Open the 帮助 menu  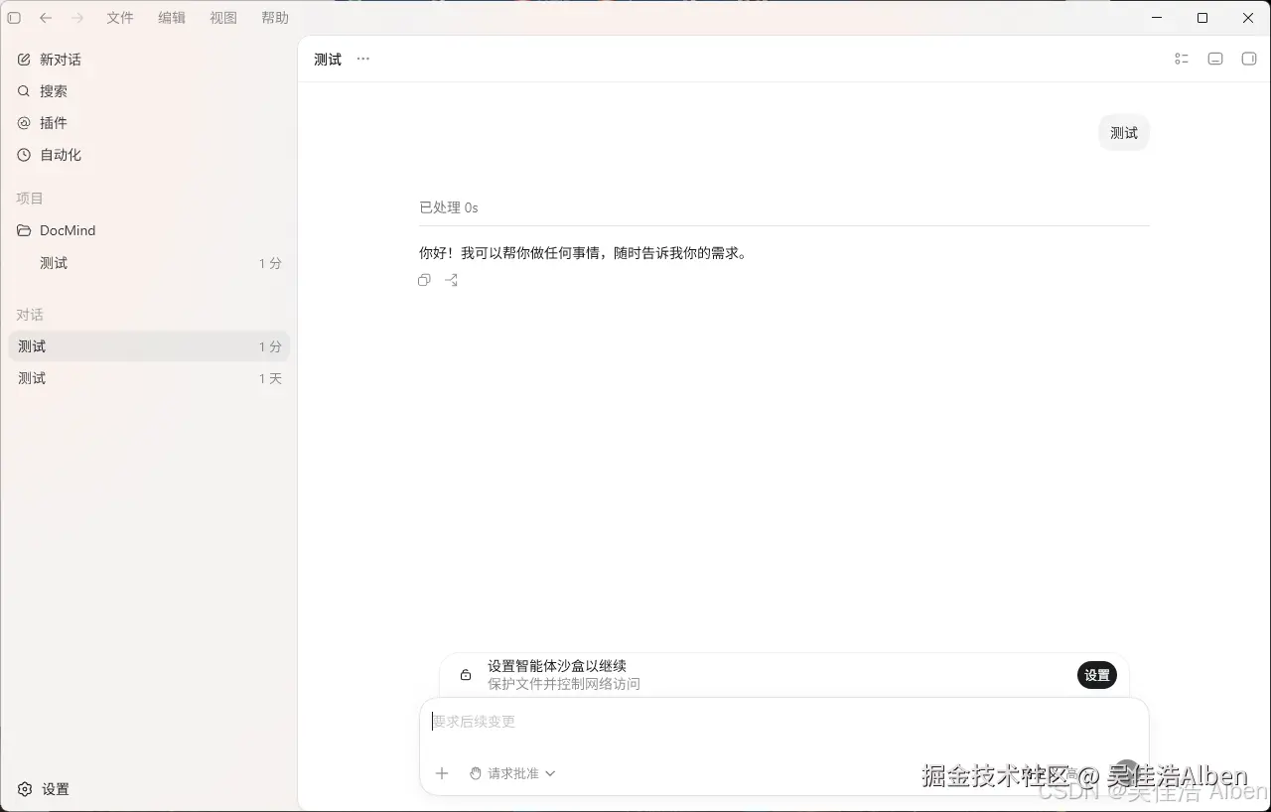(275, 18)
